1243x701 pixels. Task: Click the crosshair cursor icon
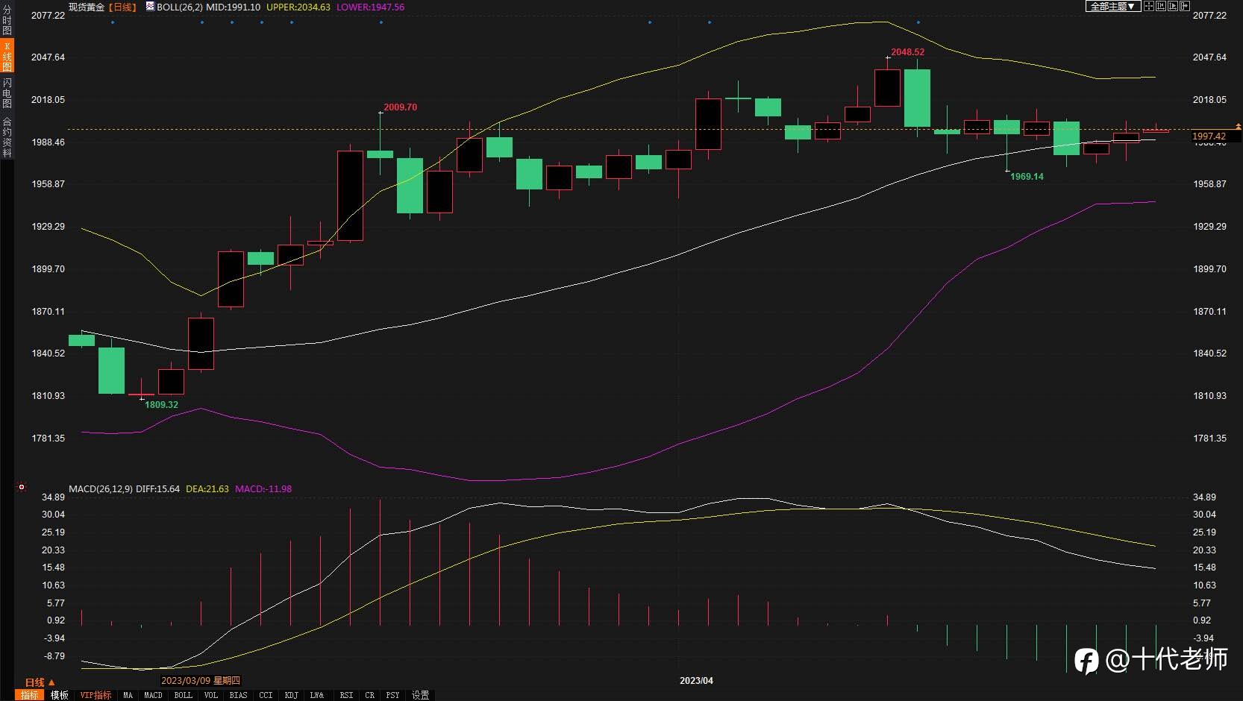(x=1149, y=6)
